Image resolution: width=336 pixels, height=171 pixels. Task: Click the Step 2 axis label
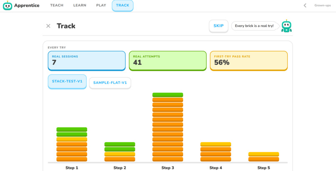120,168
